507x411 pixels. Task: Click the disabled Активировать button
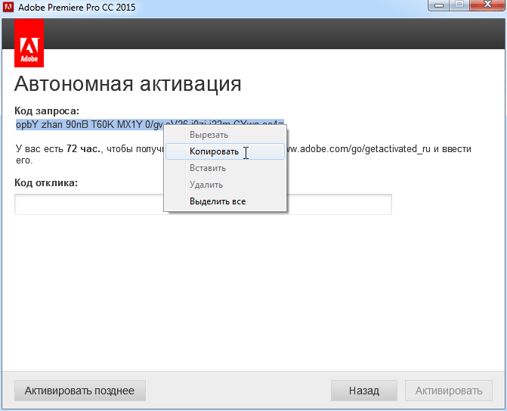(x=449, y=391)
